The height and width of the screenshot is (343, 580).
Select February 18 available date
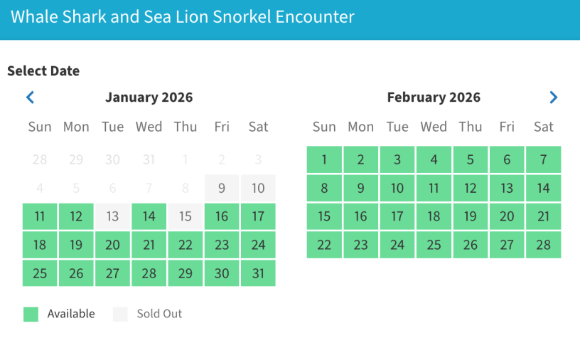pyautogui.click(x=434, y=216)
